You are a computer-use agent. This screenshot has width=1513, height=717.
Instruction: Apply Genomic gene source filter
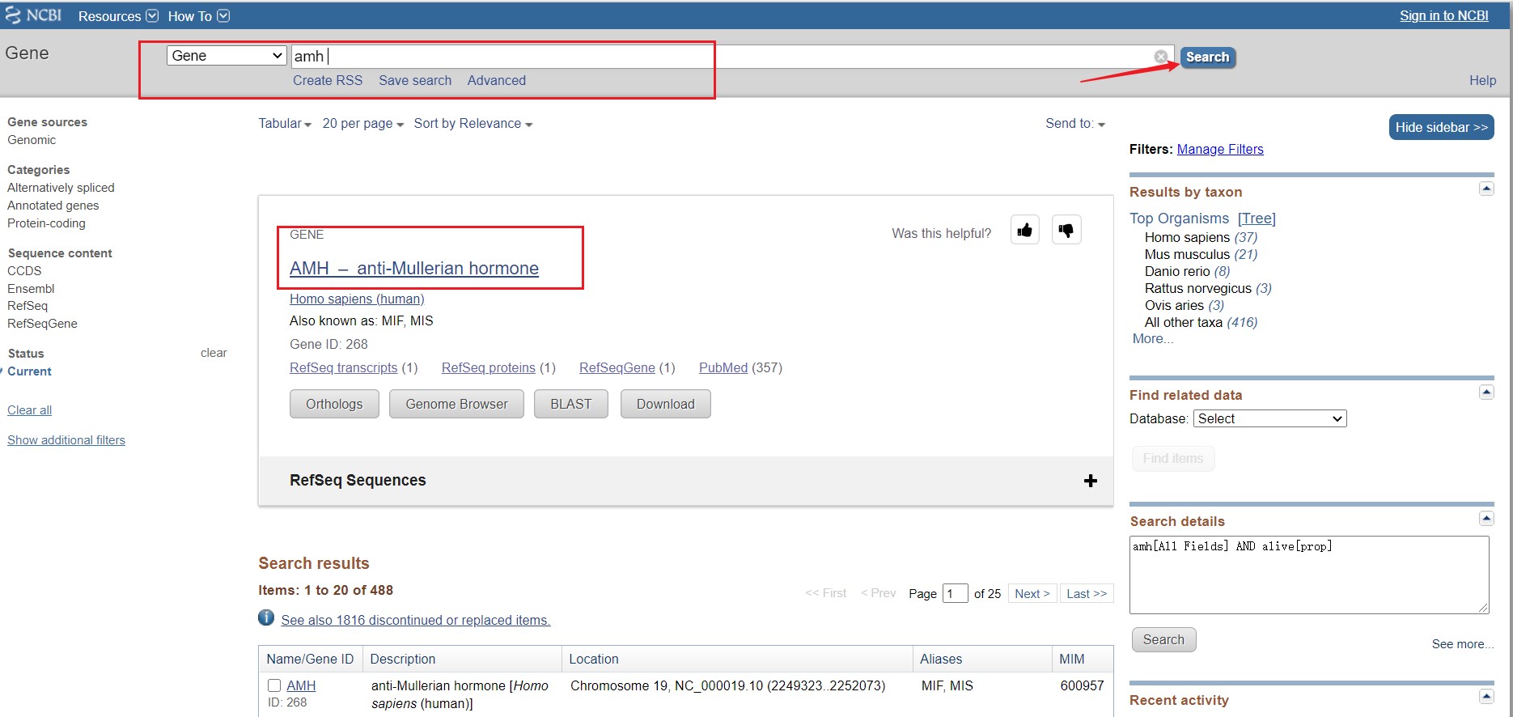pyautogui.click(x=32, y=139)
